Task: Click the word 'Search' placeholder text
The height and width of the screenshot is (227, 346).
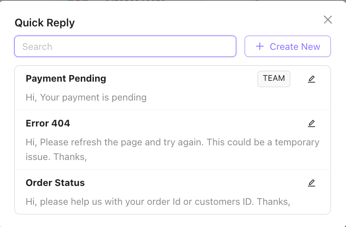Action: (37, 46)
